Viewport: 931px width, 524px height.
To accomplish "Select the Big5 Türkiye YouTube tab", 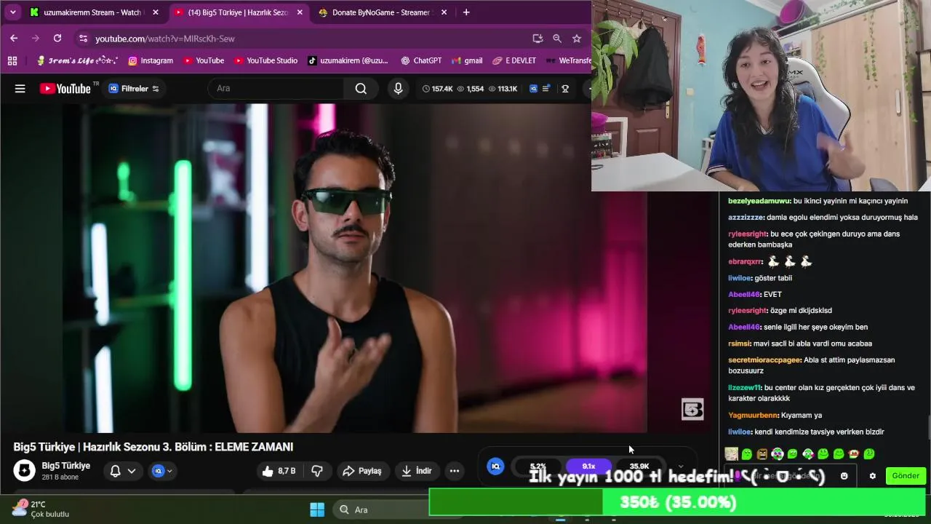I will tap(239, 12).
